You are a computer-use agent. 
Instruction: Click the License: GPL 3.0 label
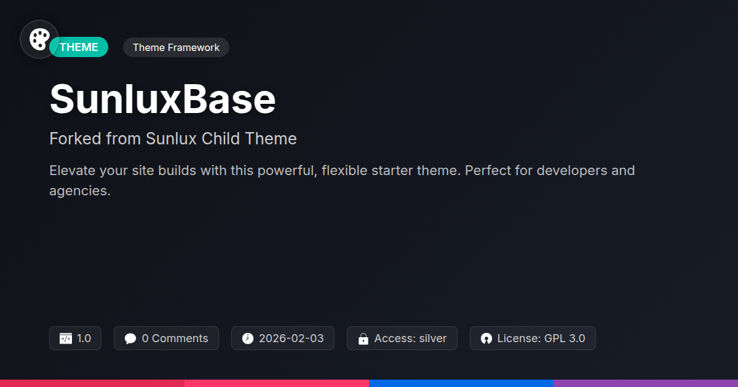click(x=541, y=338)
